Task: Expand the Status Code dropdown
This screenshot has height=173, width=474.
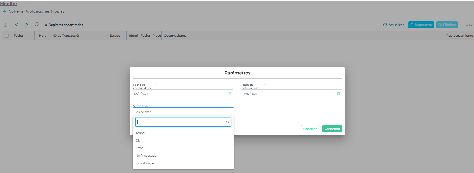Action: (x=230, y=112)
